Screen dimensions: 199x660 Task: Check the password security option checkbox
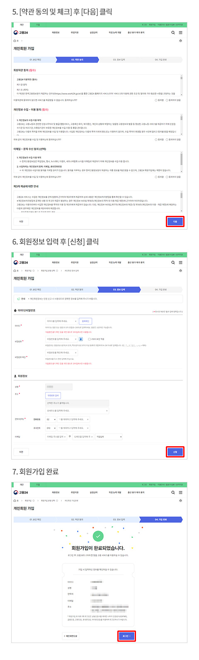89,339
